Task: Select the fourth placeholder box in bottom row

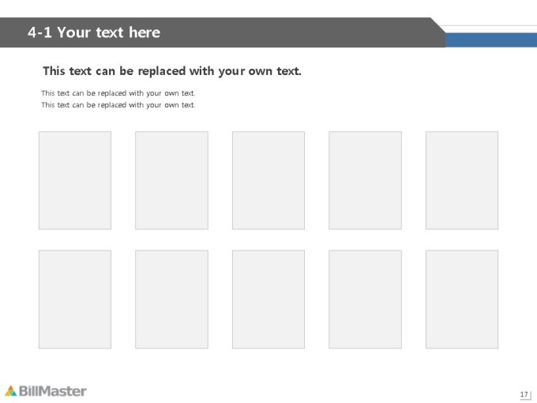Action: (365, 299)
